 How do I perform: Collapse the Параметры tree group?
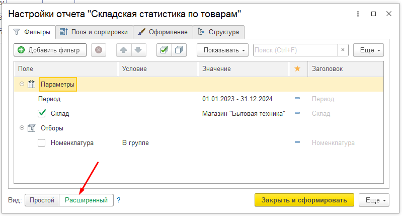click(22, 84)
